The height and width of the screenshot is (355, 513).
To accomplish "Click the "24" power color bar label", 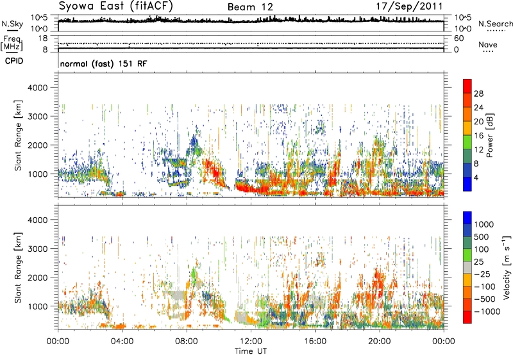I will pos(478,108).
